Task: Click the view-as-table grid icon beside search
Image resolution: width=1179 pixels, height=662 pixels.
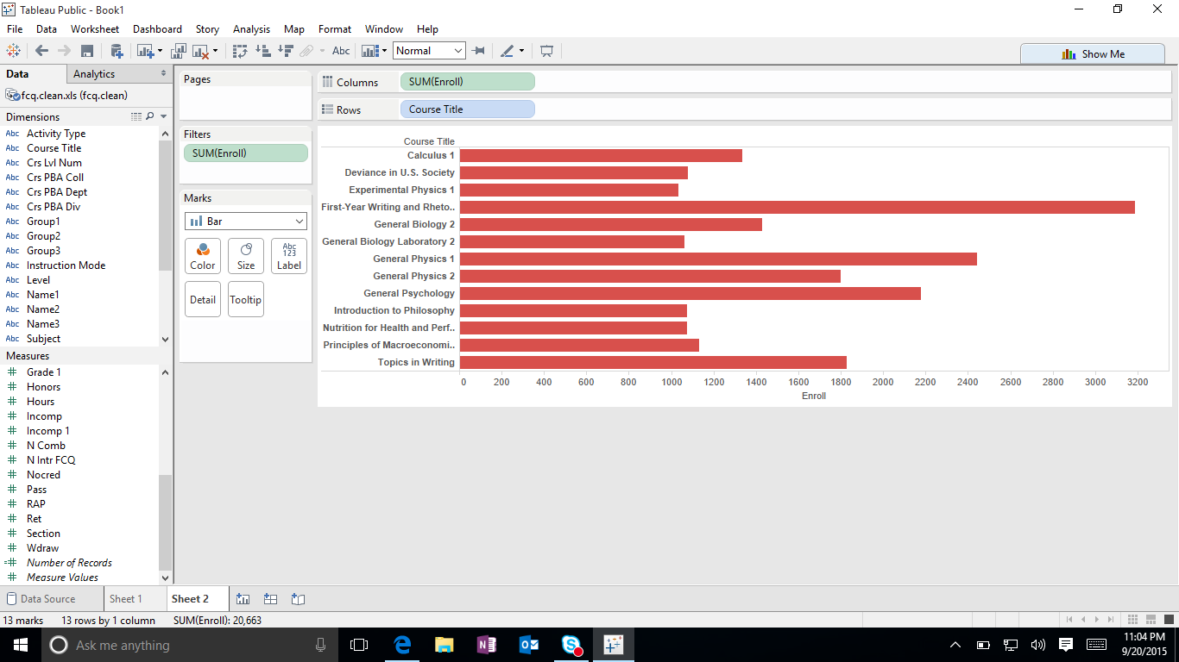Action: (136, 116)
